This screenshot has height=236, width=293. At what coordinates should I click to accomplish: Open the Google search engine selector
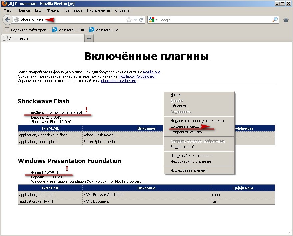point(153,20)
